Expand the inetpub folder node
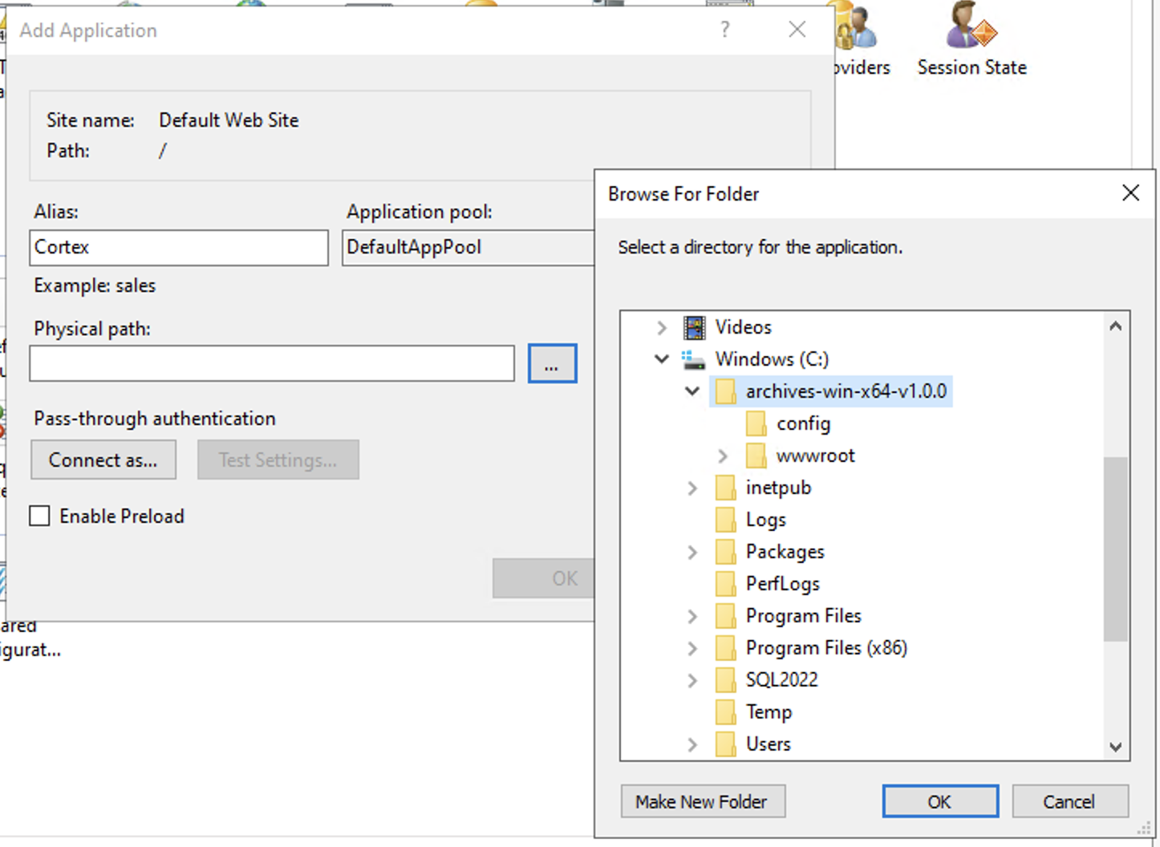 click(692, 488)
